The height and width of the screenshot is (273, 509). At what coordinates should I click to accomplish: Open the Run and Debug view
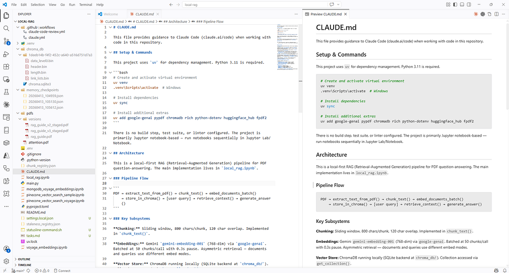[x=6, y=54]
